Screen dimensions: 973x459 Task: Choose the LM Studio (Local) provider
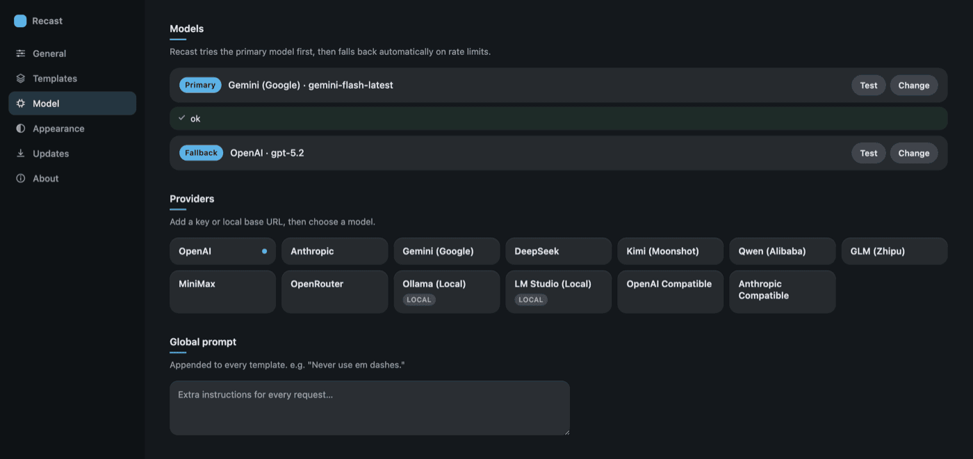[559, 291]
